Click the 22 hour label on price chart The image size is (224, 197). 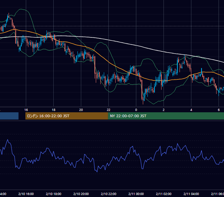109,110
